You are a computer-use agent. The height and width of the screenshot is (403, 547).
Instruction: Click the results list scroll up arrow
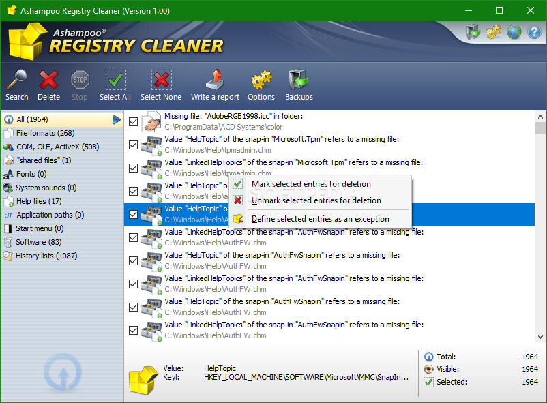coord(540,117)
